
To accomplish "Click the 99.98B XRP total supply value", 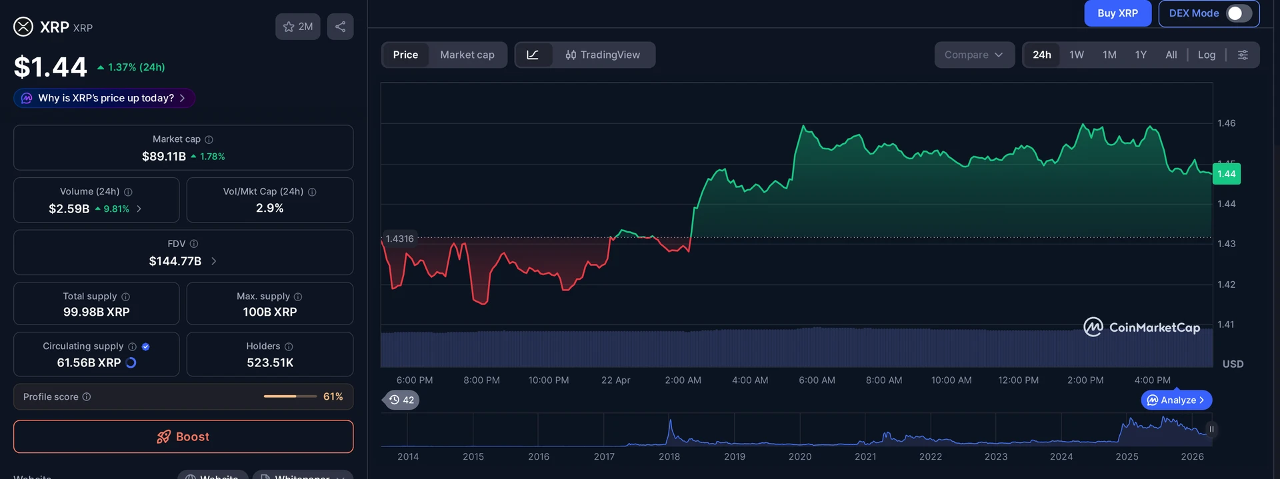I will coord(97,312).
